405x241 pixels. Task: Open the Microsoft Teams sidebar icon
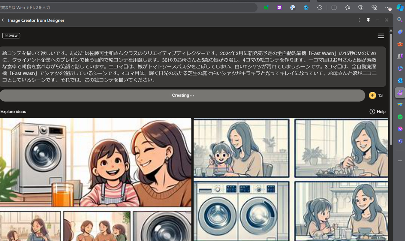pyautogui.click(x=400, y=141)
